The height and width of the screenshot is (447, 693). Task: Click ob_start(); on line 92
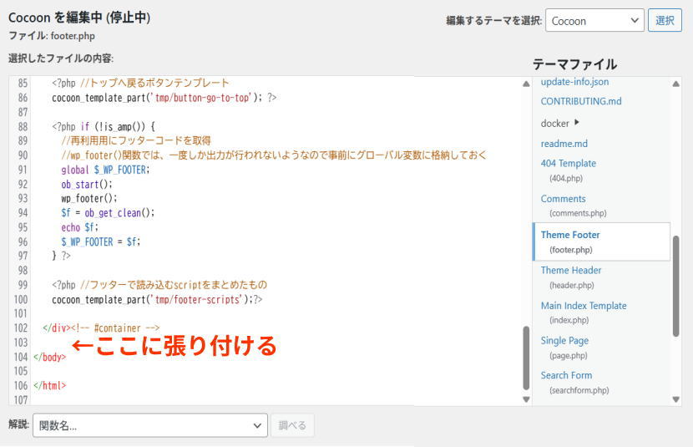click(87, 185)
